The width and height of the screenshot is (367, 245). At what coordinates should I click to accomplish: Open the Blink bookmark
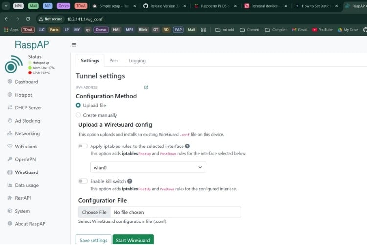pos(143,30)
